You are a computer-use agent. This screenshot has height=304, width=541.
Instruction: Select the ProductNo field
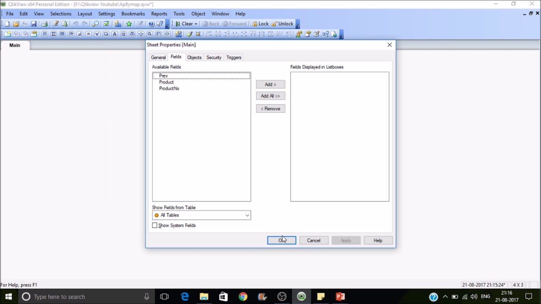(x=202, y=88)
